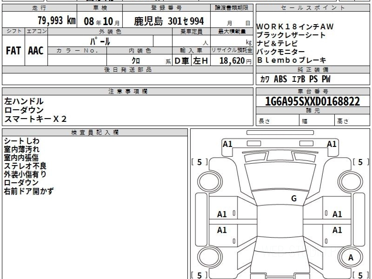
Task: Select the note 左ハンドル
Action: point(24,101)
